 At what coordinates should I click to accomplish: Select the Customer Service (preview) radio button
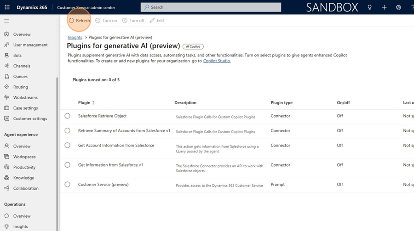click(x=68, y=185)
